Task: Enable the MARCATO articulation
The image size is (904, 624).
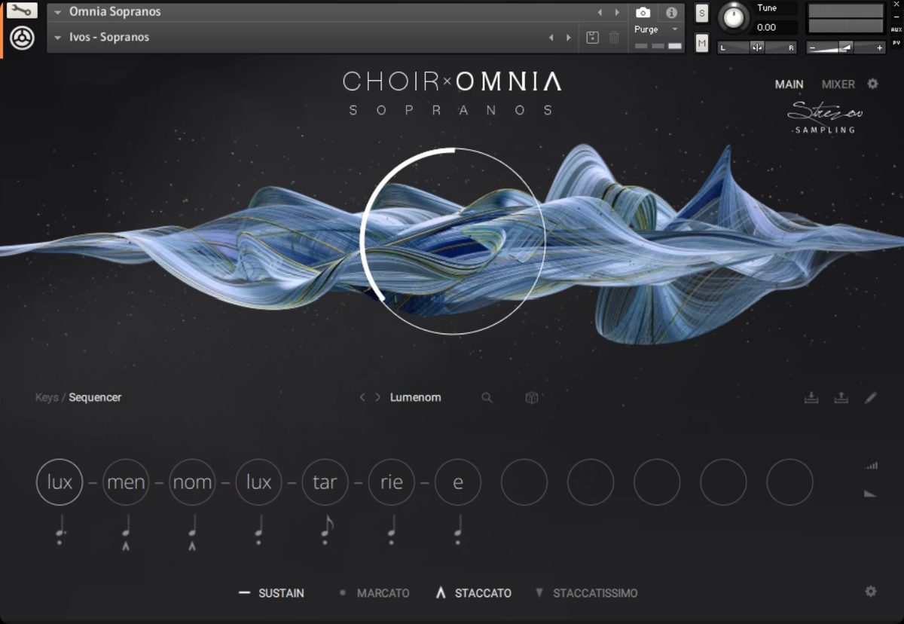Action: [x=375, y=593]
